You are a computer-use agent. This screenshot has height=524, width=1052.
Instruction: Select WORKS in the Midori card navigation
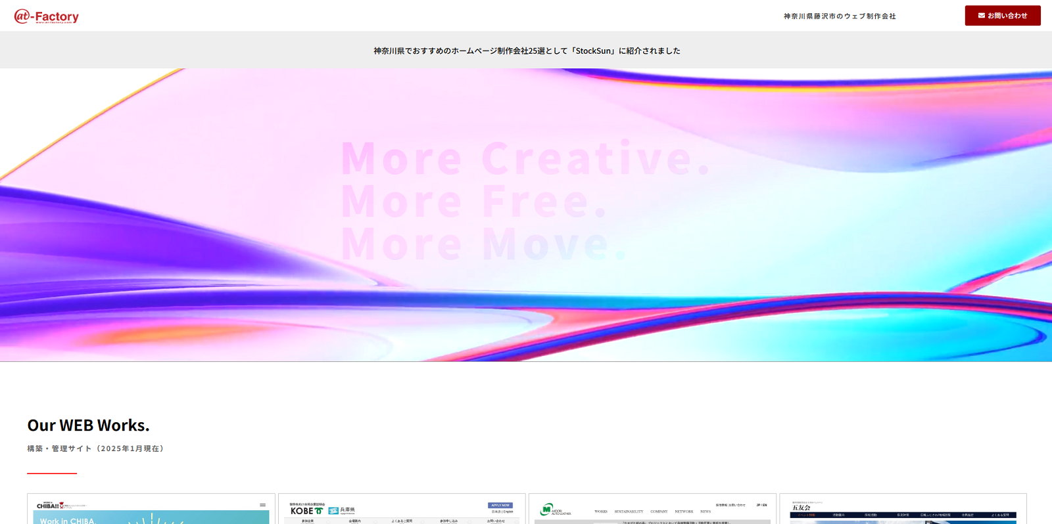(x=601, y=512)
